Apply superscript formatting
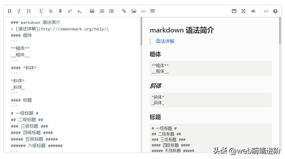The width and height of the screenshot is (285, 159). 70,11
